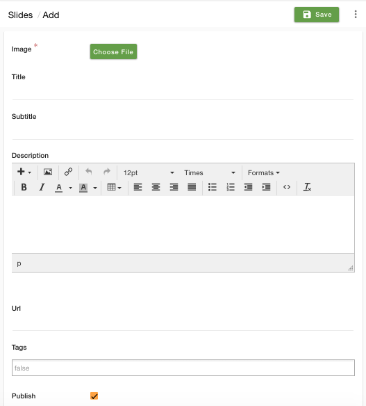Insert a numbered list

pyautogui.click(x=231, y=187)
